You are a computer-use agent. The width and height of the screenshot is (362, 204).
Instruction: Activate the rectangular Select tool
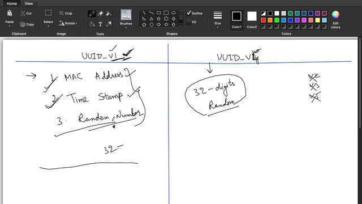[48, 13]
